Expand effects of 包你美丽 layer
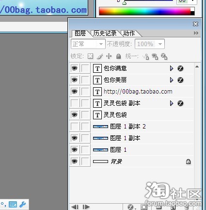206x210 pixels. point(172,80)
